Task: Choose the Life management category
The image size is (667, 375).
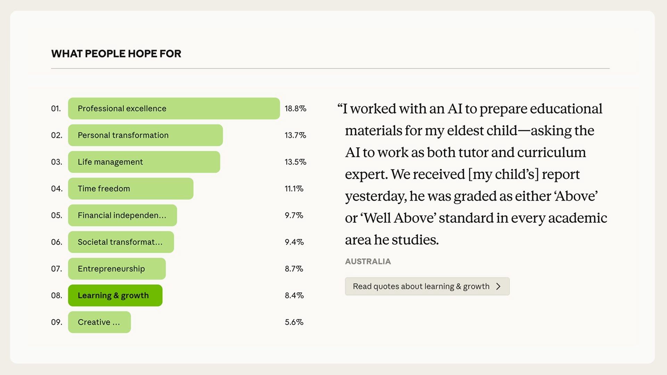Action: (x=144, y=162)
